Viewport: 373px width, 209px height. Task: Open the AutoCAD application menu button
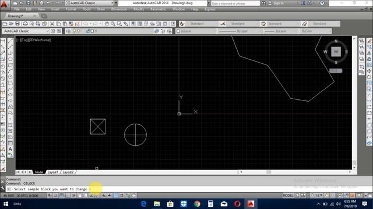coord(4,4)
